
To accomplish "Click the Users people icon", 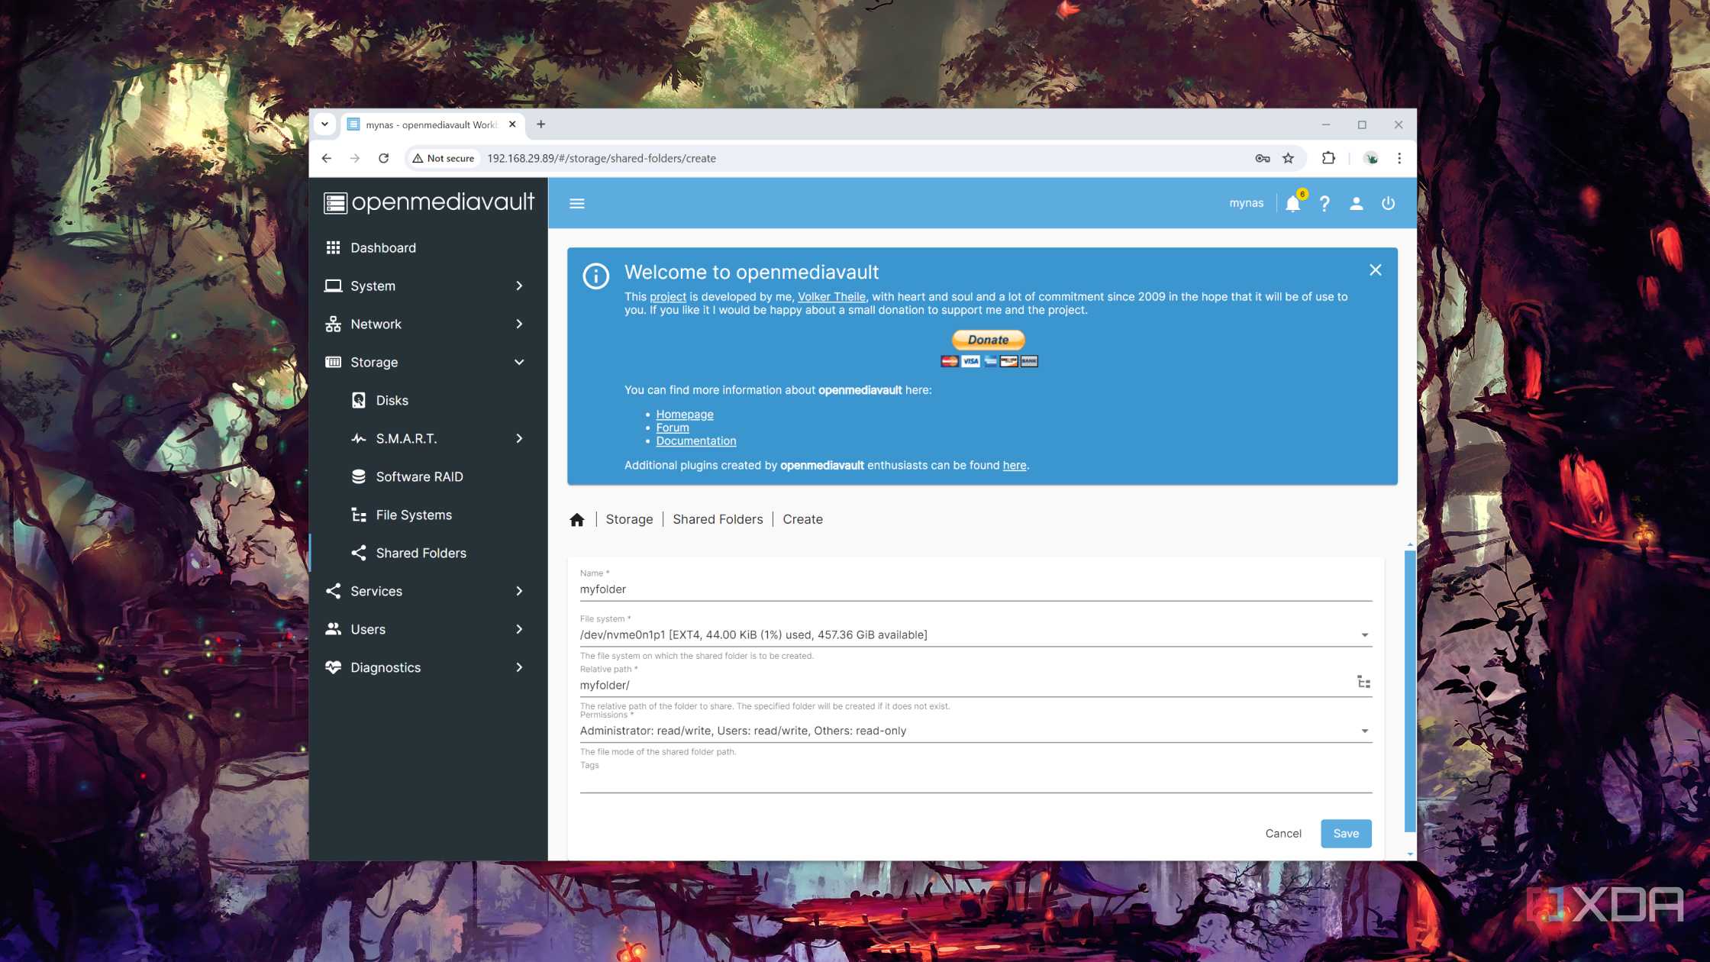I will pyautogui.click(x=333, y=629).
